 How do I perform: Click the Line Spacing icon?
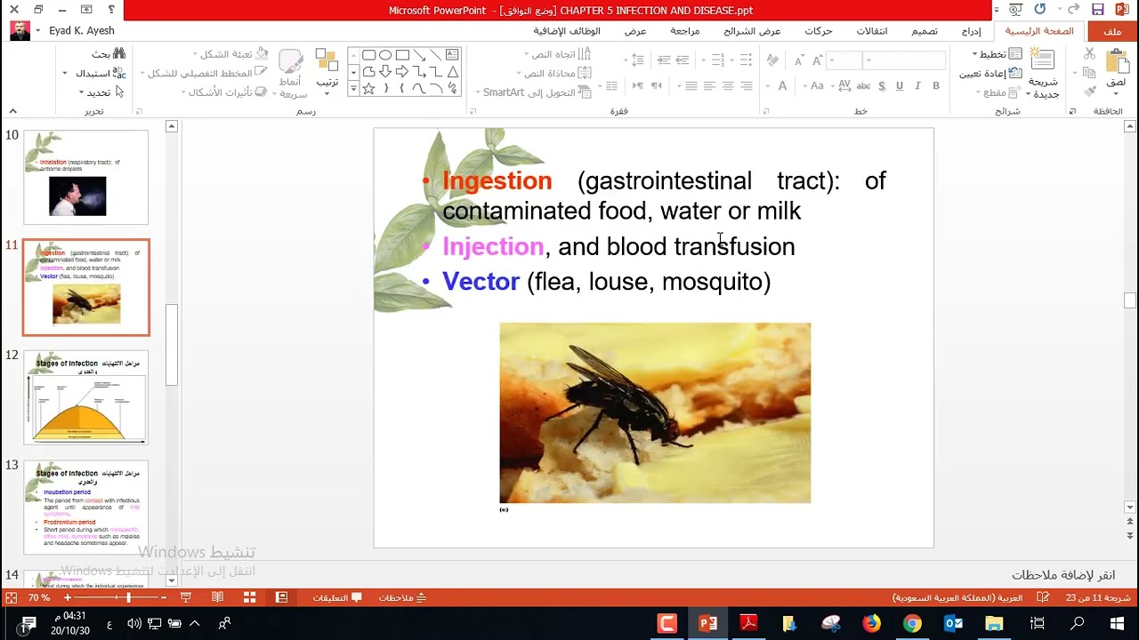(637, 60)
